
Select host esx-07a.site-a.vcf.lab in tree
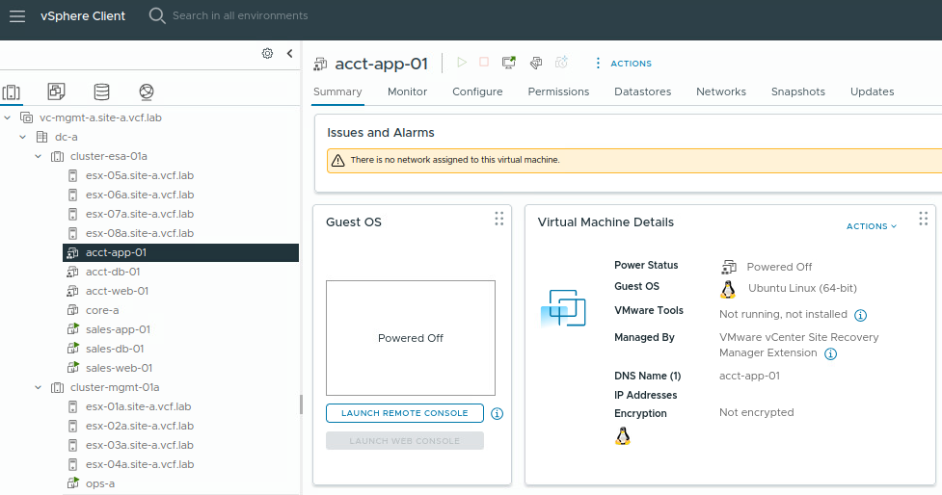(x=139, y=214)
